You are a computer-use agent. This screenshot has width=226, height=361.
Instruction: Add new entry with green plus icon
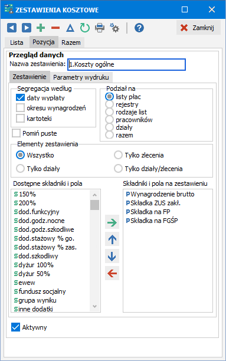tap(41, 28)
